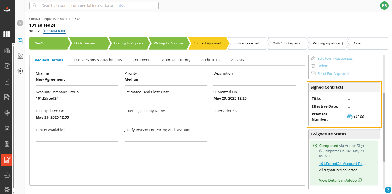
Task: Open the blue help question mark icon
Action: 388,190
